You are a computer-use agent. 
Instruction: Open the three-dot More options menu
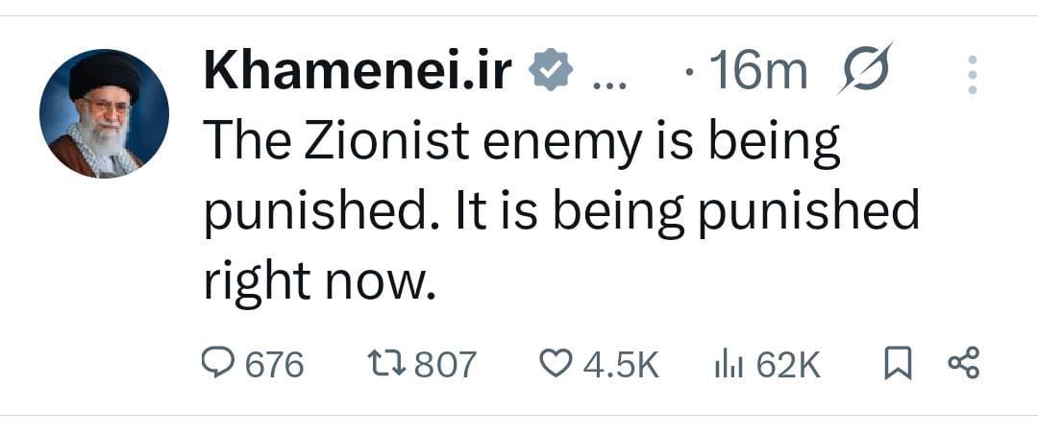click(972, 74)
